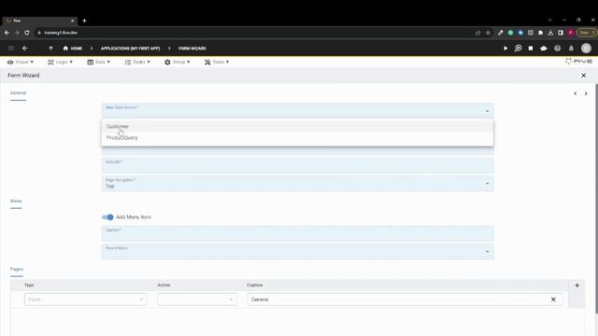Reload the browser page
Screen dimensions: 598x336
(x=27, y=33)
